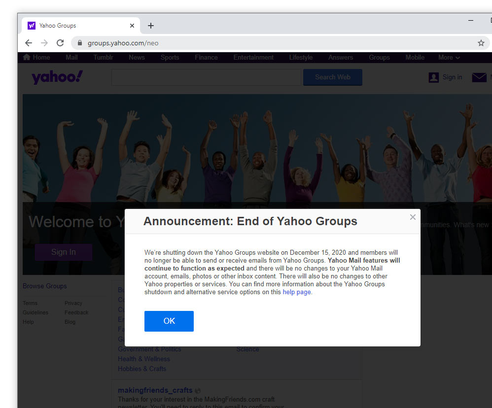Go to Sports in the top navigation
Image resolution: width=492 pixels, height=408 pixels.
(x=170, y=58)
